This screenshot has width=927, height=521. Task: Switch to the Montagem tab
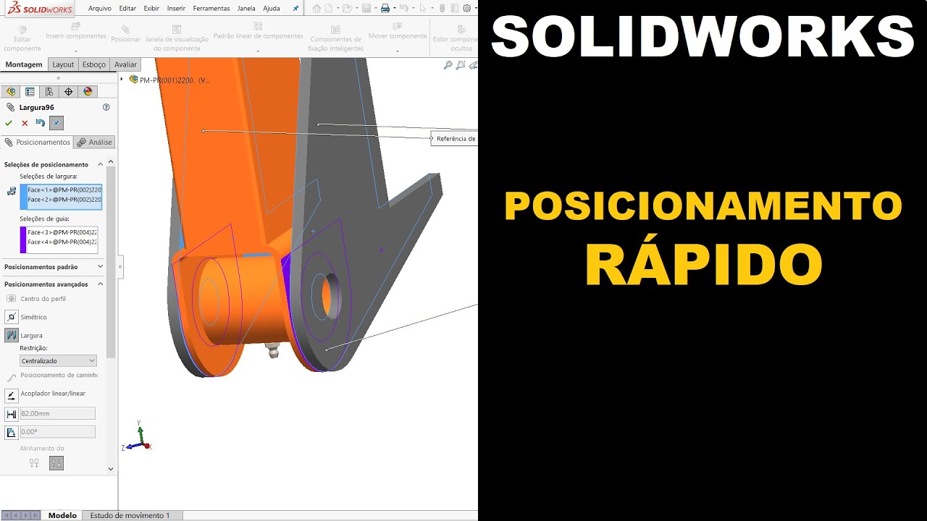tap(24, 64)
